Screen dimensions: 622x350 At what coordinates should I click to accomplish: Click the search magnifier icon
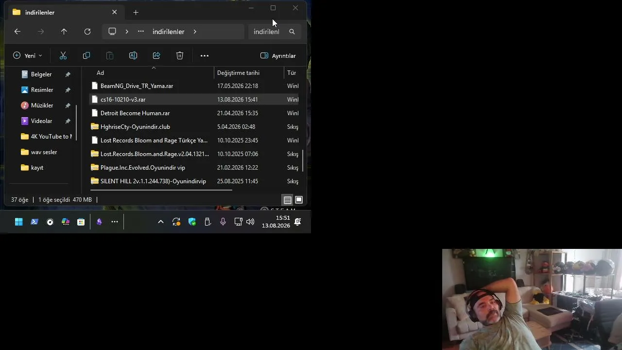click(292, 32)
